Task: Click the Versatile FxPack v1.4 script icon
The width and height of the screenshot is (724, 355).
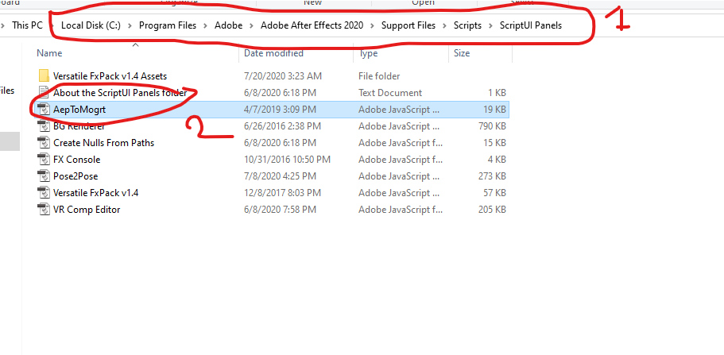Action: coord(44,193)
